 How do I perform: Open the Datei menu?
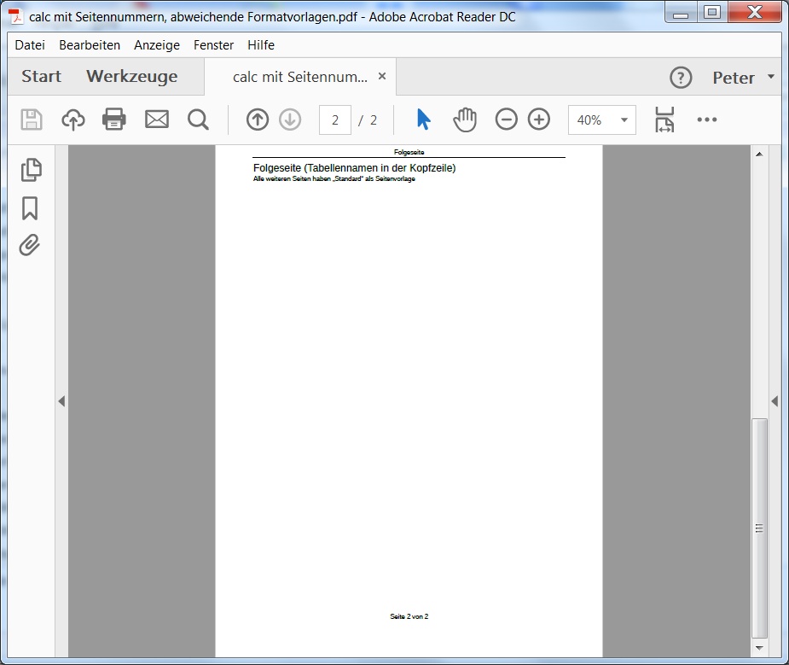30,44
